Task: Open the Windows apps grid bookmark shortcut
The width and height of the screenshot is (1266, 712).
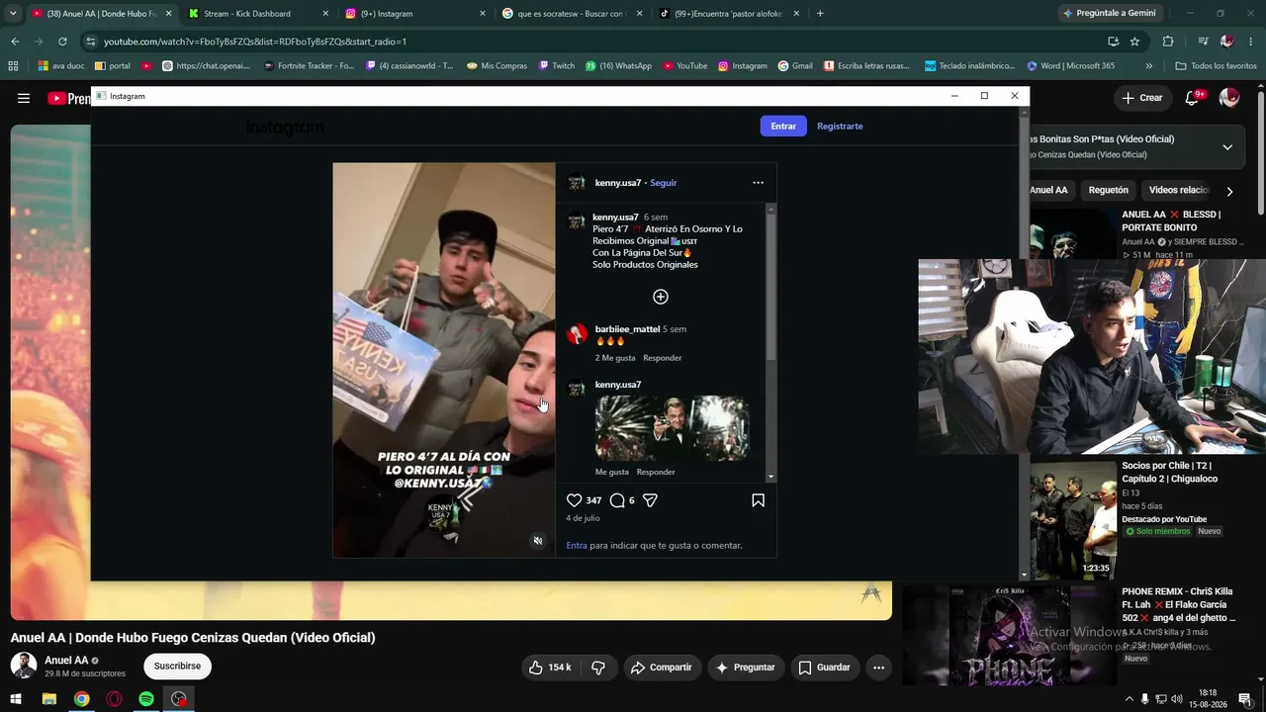Action: pos(13,66)
